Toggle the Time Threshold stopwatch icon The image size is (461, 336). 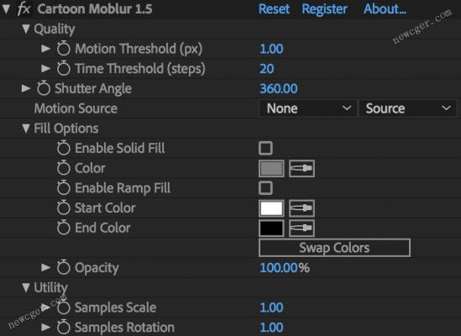click(64, 69)
